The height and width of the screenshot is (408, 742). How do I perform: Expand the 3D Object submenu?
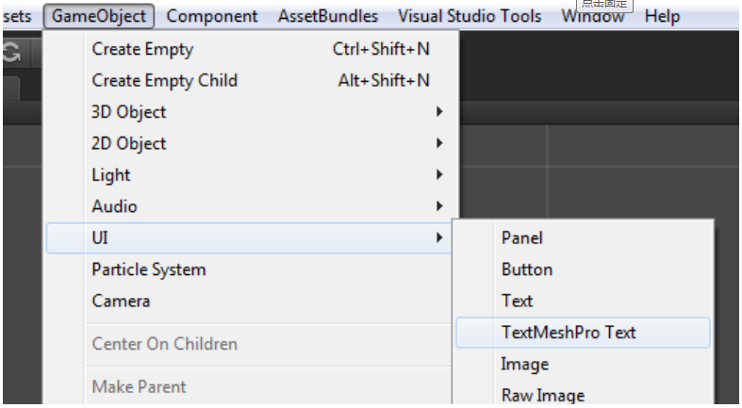pos(129,112)
